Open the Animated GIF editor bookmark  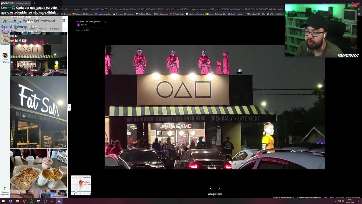coord(123,14)
